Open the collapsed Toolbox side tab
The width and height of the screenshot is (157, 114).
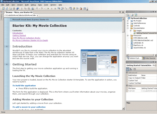[1, 15]
